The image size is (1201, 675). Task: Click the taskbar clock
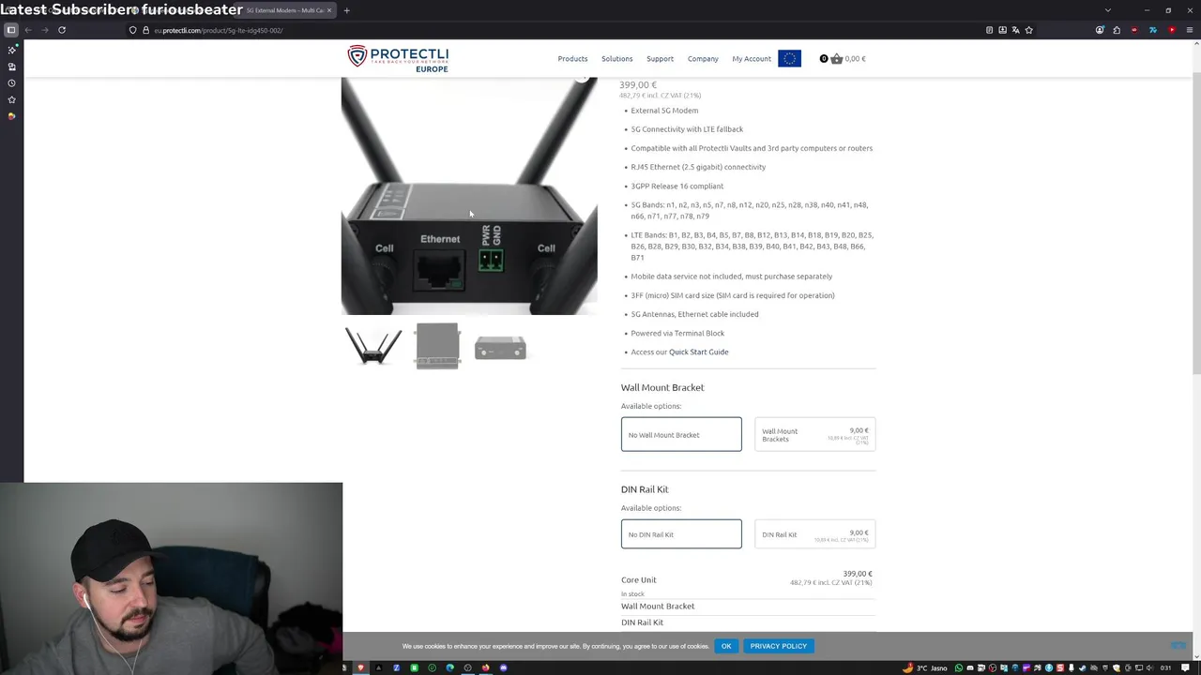pos(1165,667)
